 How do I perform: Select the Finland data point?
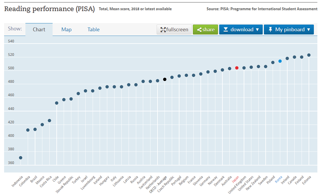pos(302,57)
